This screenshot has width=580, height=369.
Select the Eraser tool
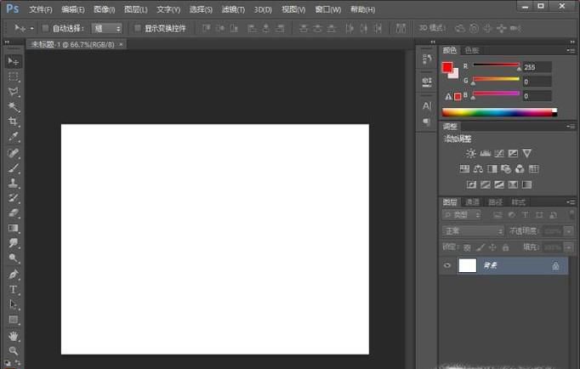(x=14, y=213)
